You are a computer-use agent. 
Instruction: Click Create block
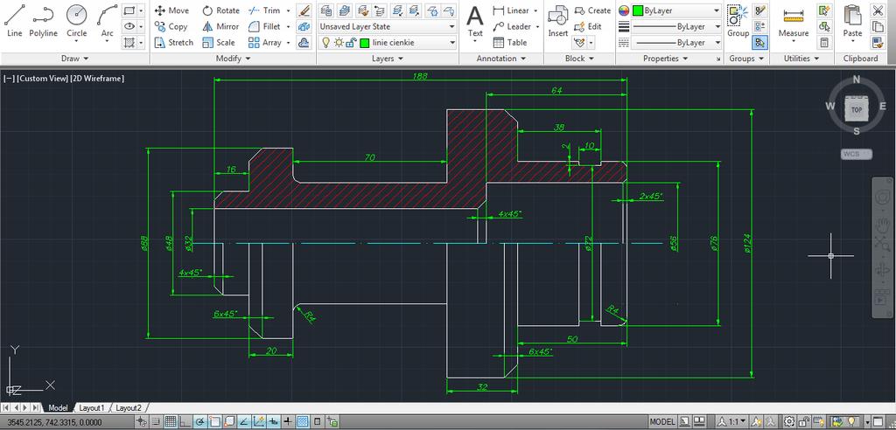tap(592, 10)
